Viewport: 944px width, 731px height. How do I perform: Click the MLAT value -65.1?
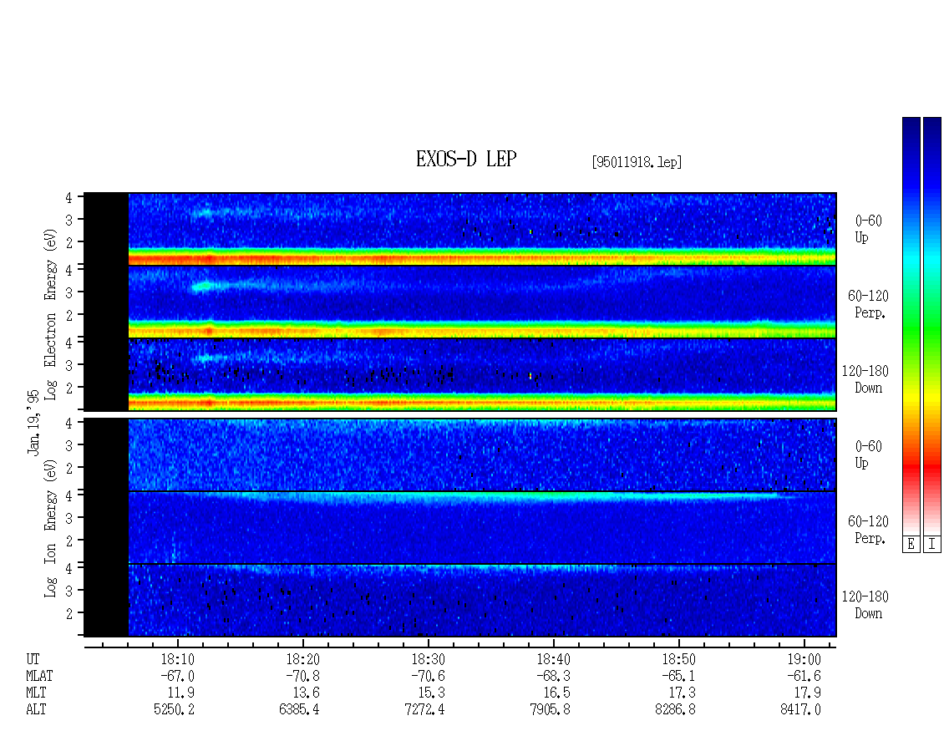point(678,676)
